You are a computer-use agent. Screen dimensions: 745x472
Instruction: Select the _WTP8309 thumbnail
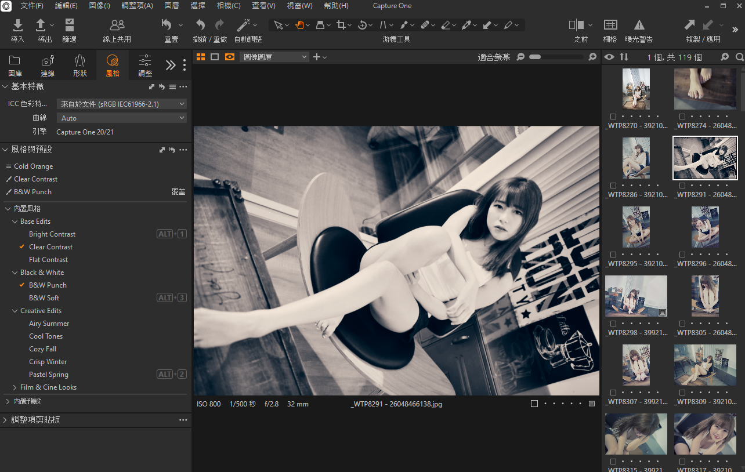click(705, 365)
